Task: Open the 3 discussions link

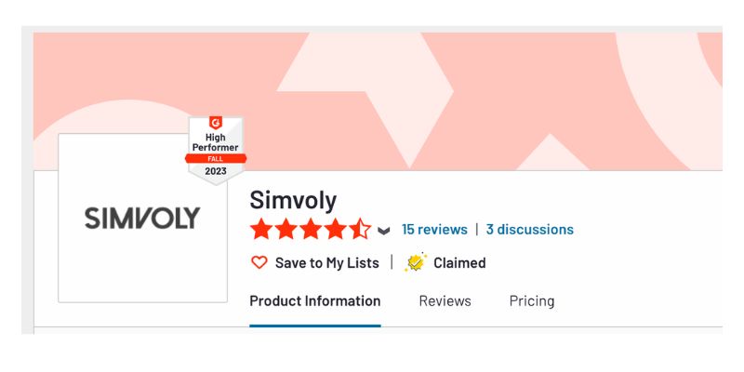Action: click(x=529, y=229)
